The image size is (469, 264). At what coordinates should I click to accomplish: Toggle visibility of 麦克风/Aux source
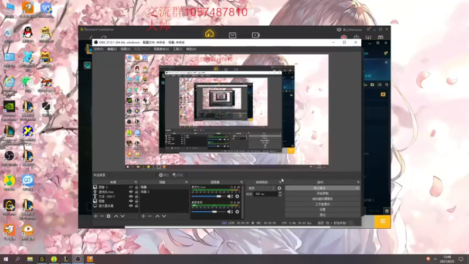[x=131, y=192]
